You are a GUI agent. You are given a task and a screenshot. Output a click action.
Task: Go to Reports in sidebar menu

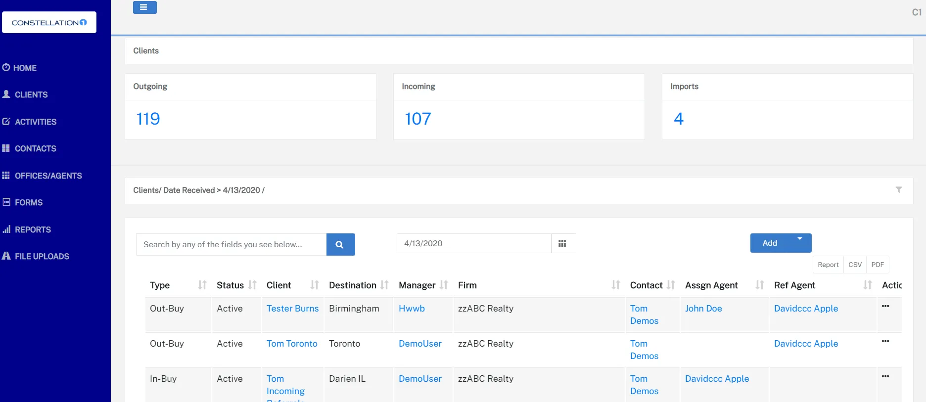pos(33,229)
